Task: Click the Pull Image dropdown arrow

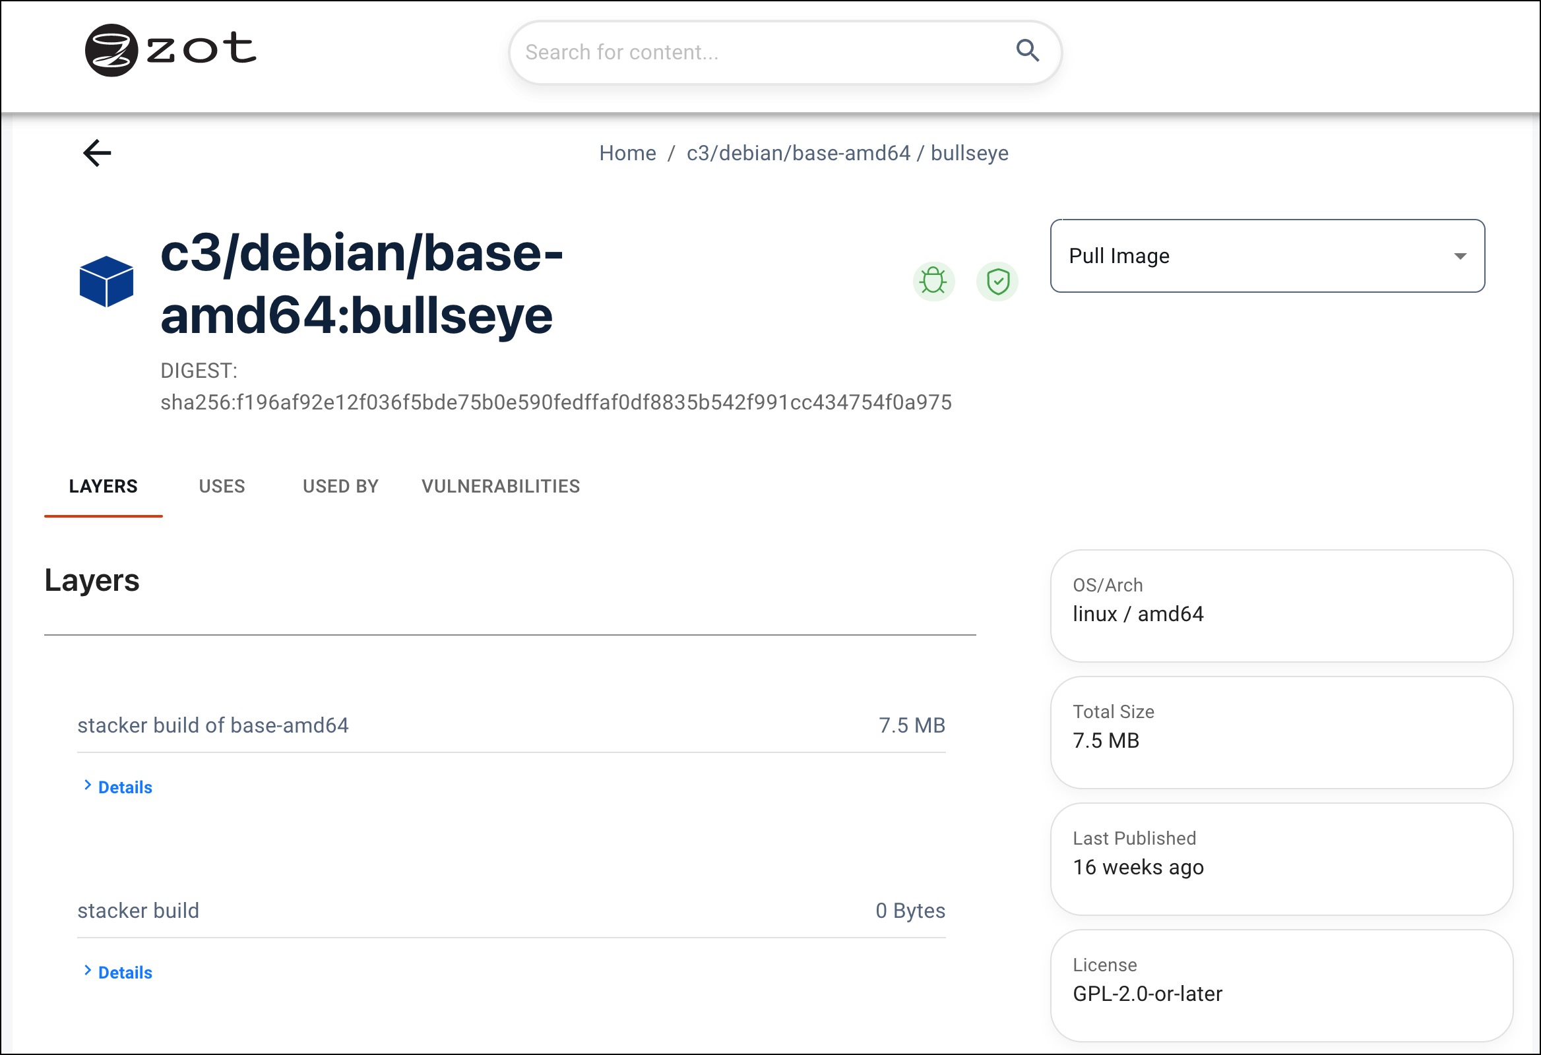Action: pyautogui.click(x=1459, y=256)
